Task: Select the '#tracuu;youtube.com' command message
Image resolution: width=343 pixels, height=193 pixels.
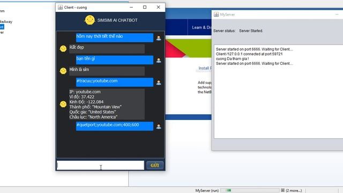Action: pyautogui.click(x=115, y=82)
